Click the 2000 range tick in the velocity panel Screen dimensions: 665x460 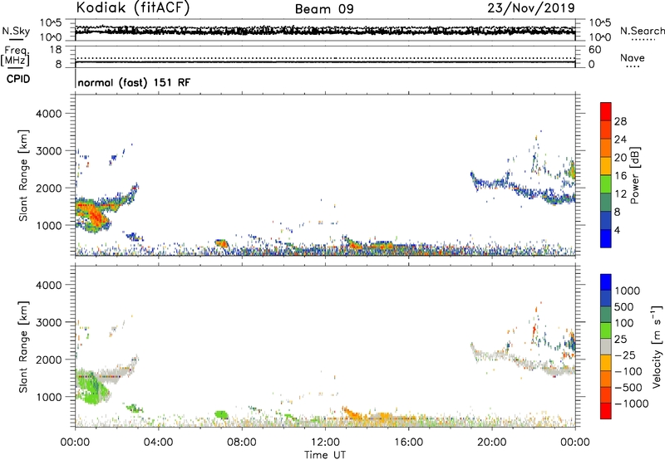tap(48, 360)
